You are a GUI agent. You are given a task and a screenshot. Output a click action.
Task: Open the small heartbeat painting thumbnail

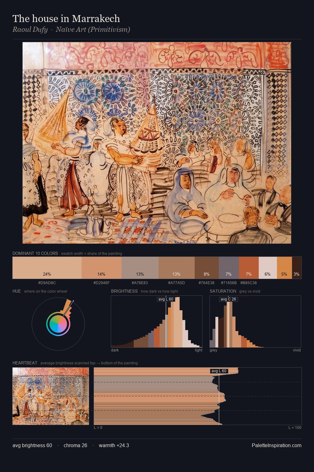[x=51, y=396]
